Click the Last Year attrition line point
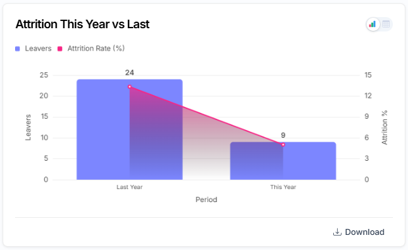Viewport: 408px width, 250px height. [x=130, y=87]
